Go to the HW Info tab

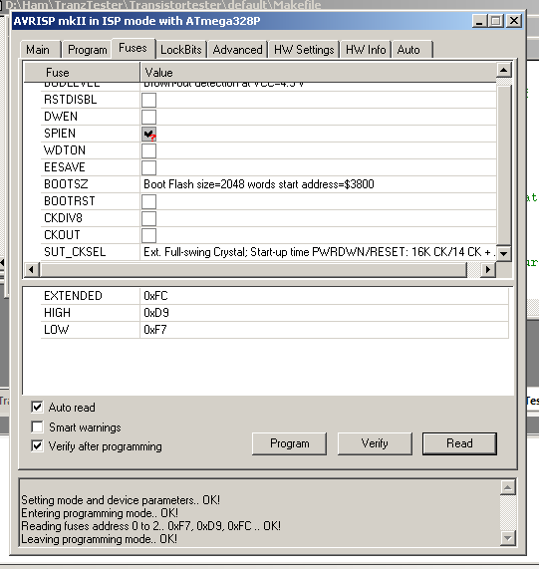click(366, 50)
